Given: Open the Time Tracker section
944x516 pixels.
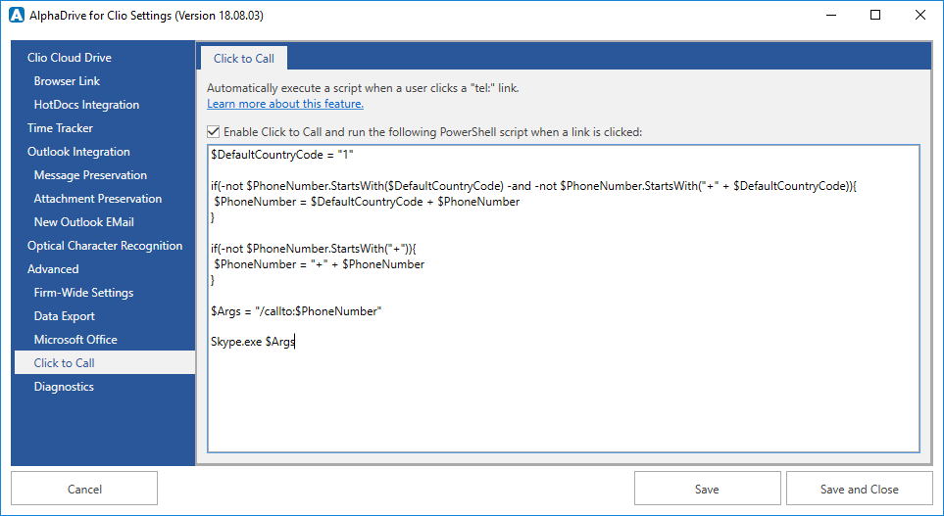Looking at the screenshot, I should pyautogui.click(x=60, y=128).
